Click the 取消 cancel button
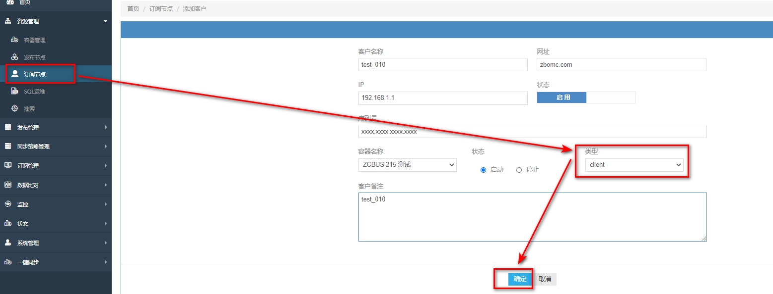The image size is (773, 294). tap(545, 279)
